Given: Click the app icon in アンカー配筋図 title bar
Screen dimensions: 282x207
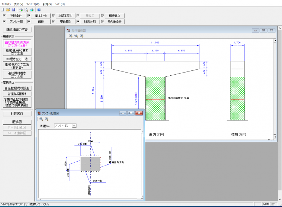Looking at the screenshot, I should click(x=39, y=113).
